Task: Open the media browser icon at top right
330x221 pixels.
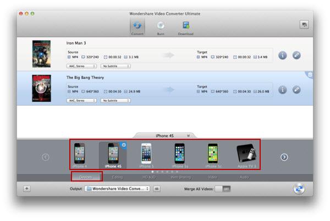Action: 304,25
